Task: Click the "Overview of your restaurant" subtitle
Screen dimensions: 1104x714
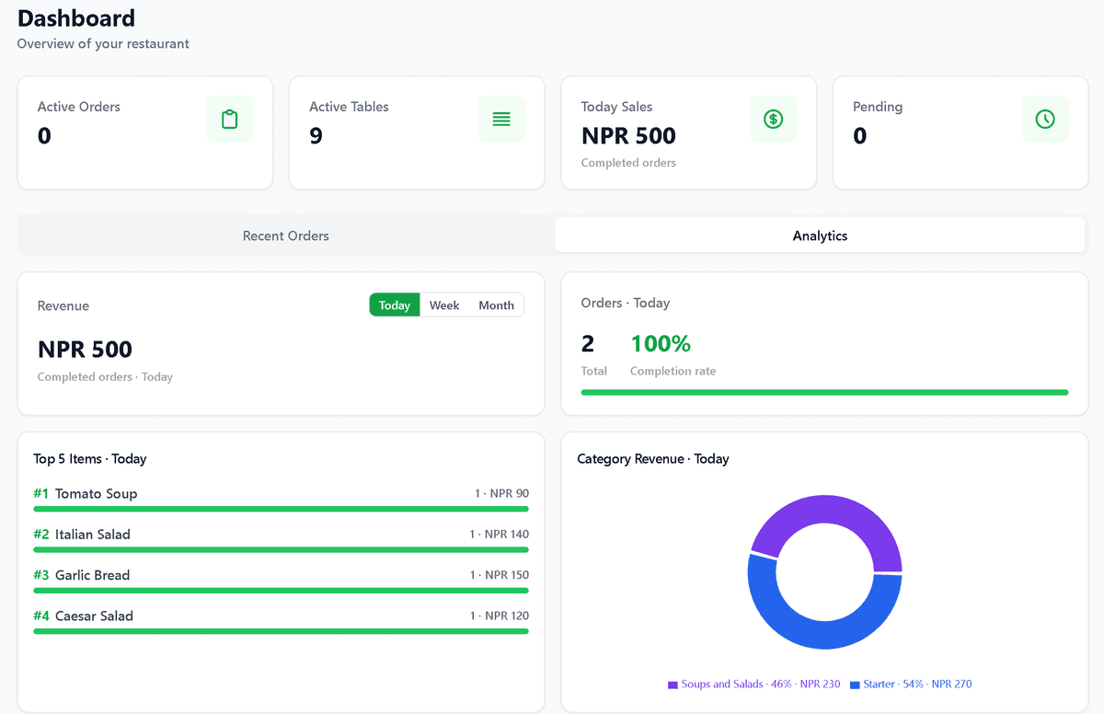Action: [103, 43]
